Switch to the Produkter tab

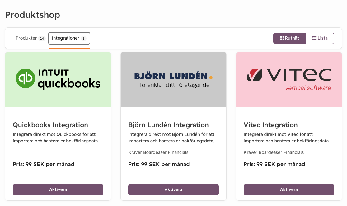pyautogui.click(x=26, y=38)
